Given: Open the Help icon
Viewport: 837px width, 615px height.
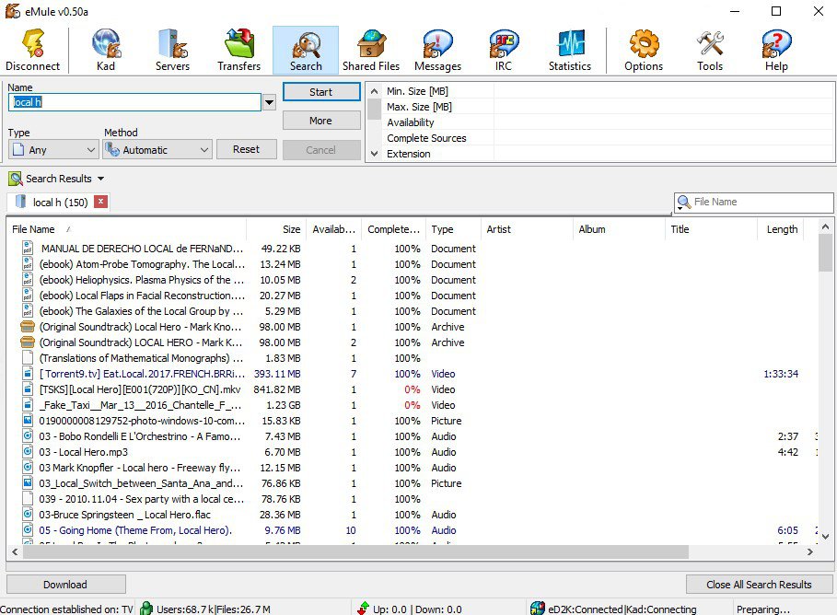Looking at the screenshot, I should 776,51.
